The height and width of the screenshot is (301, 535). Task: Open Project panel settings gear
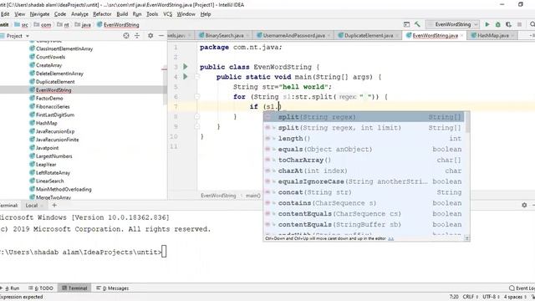(x=150, y=35)
